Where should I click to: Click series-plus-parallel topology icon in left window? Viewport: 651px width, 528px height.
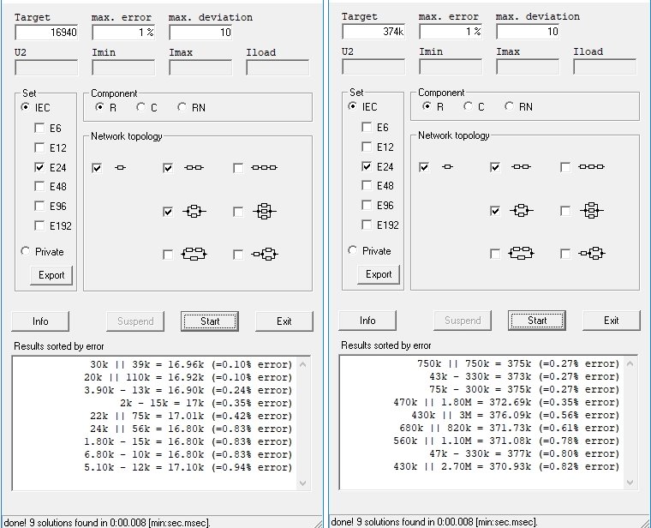pyautogui.click(x=265, y=254)
